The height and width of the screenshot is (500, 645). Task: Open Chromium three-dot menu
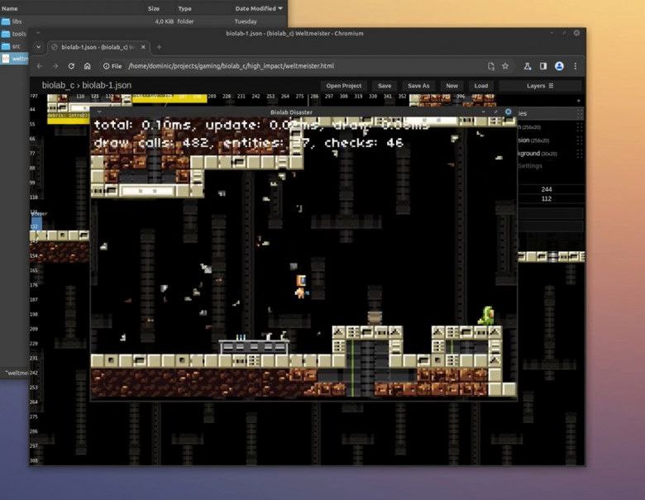tap(575, 66)
